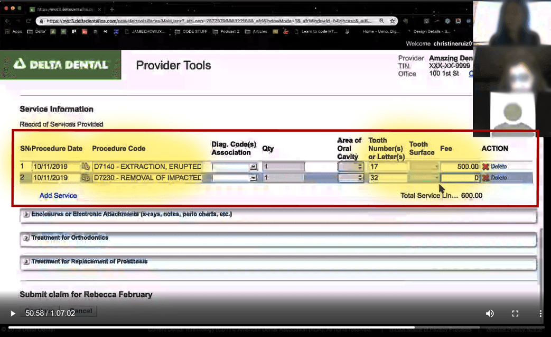Open procedure code lookup for row 1
This screenshot has height=337, width=551.
[86, 167]
